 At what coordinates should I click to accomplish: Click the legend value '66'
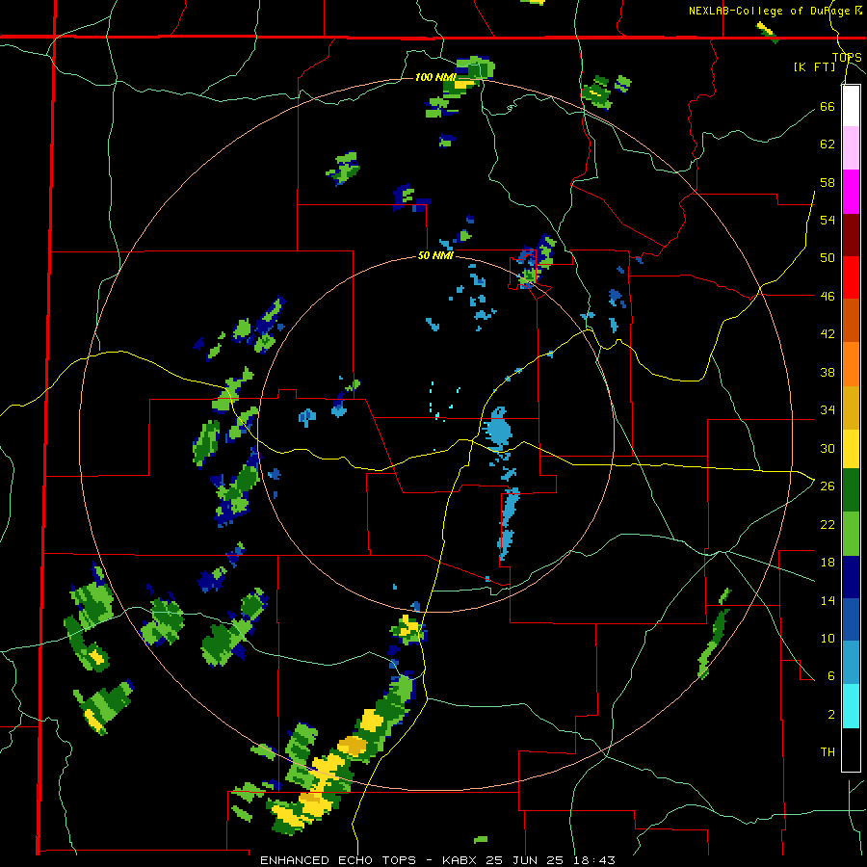point(828,106)
